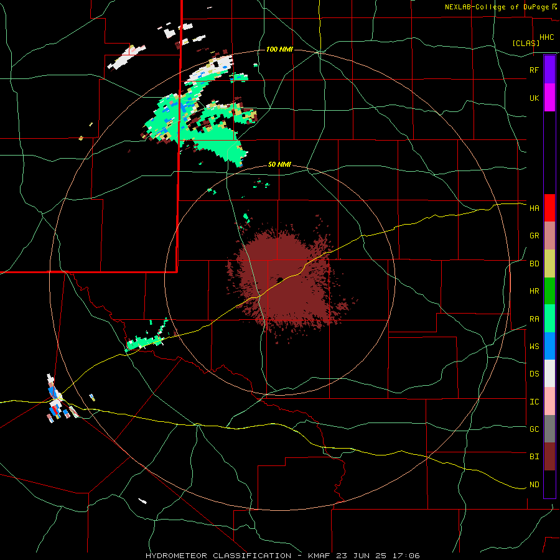Select the dusty pink GR legend swatch
Image resolution: width=560 pixels, height=560 pixels.
pyautogui.click(x=549, y=236)
